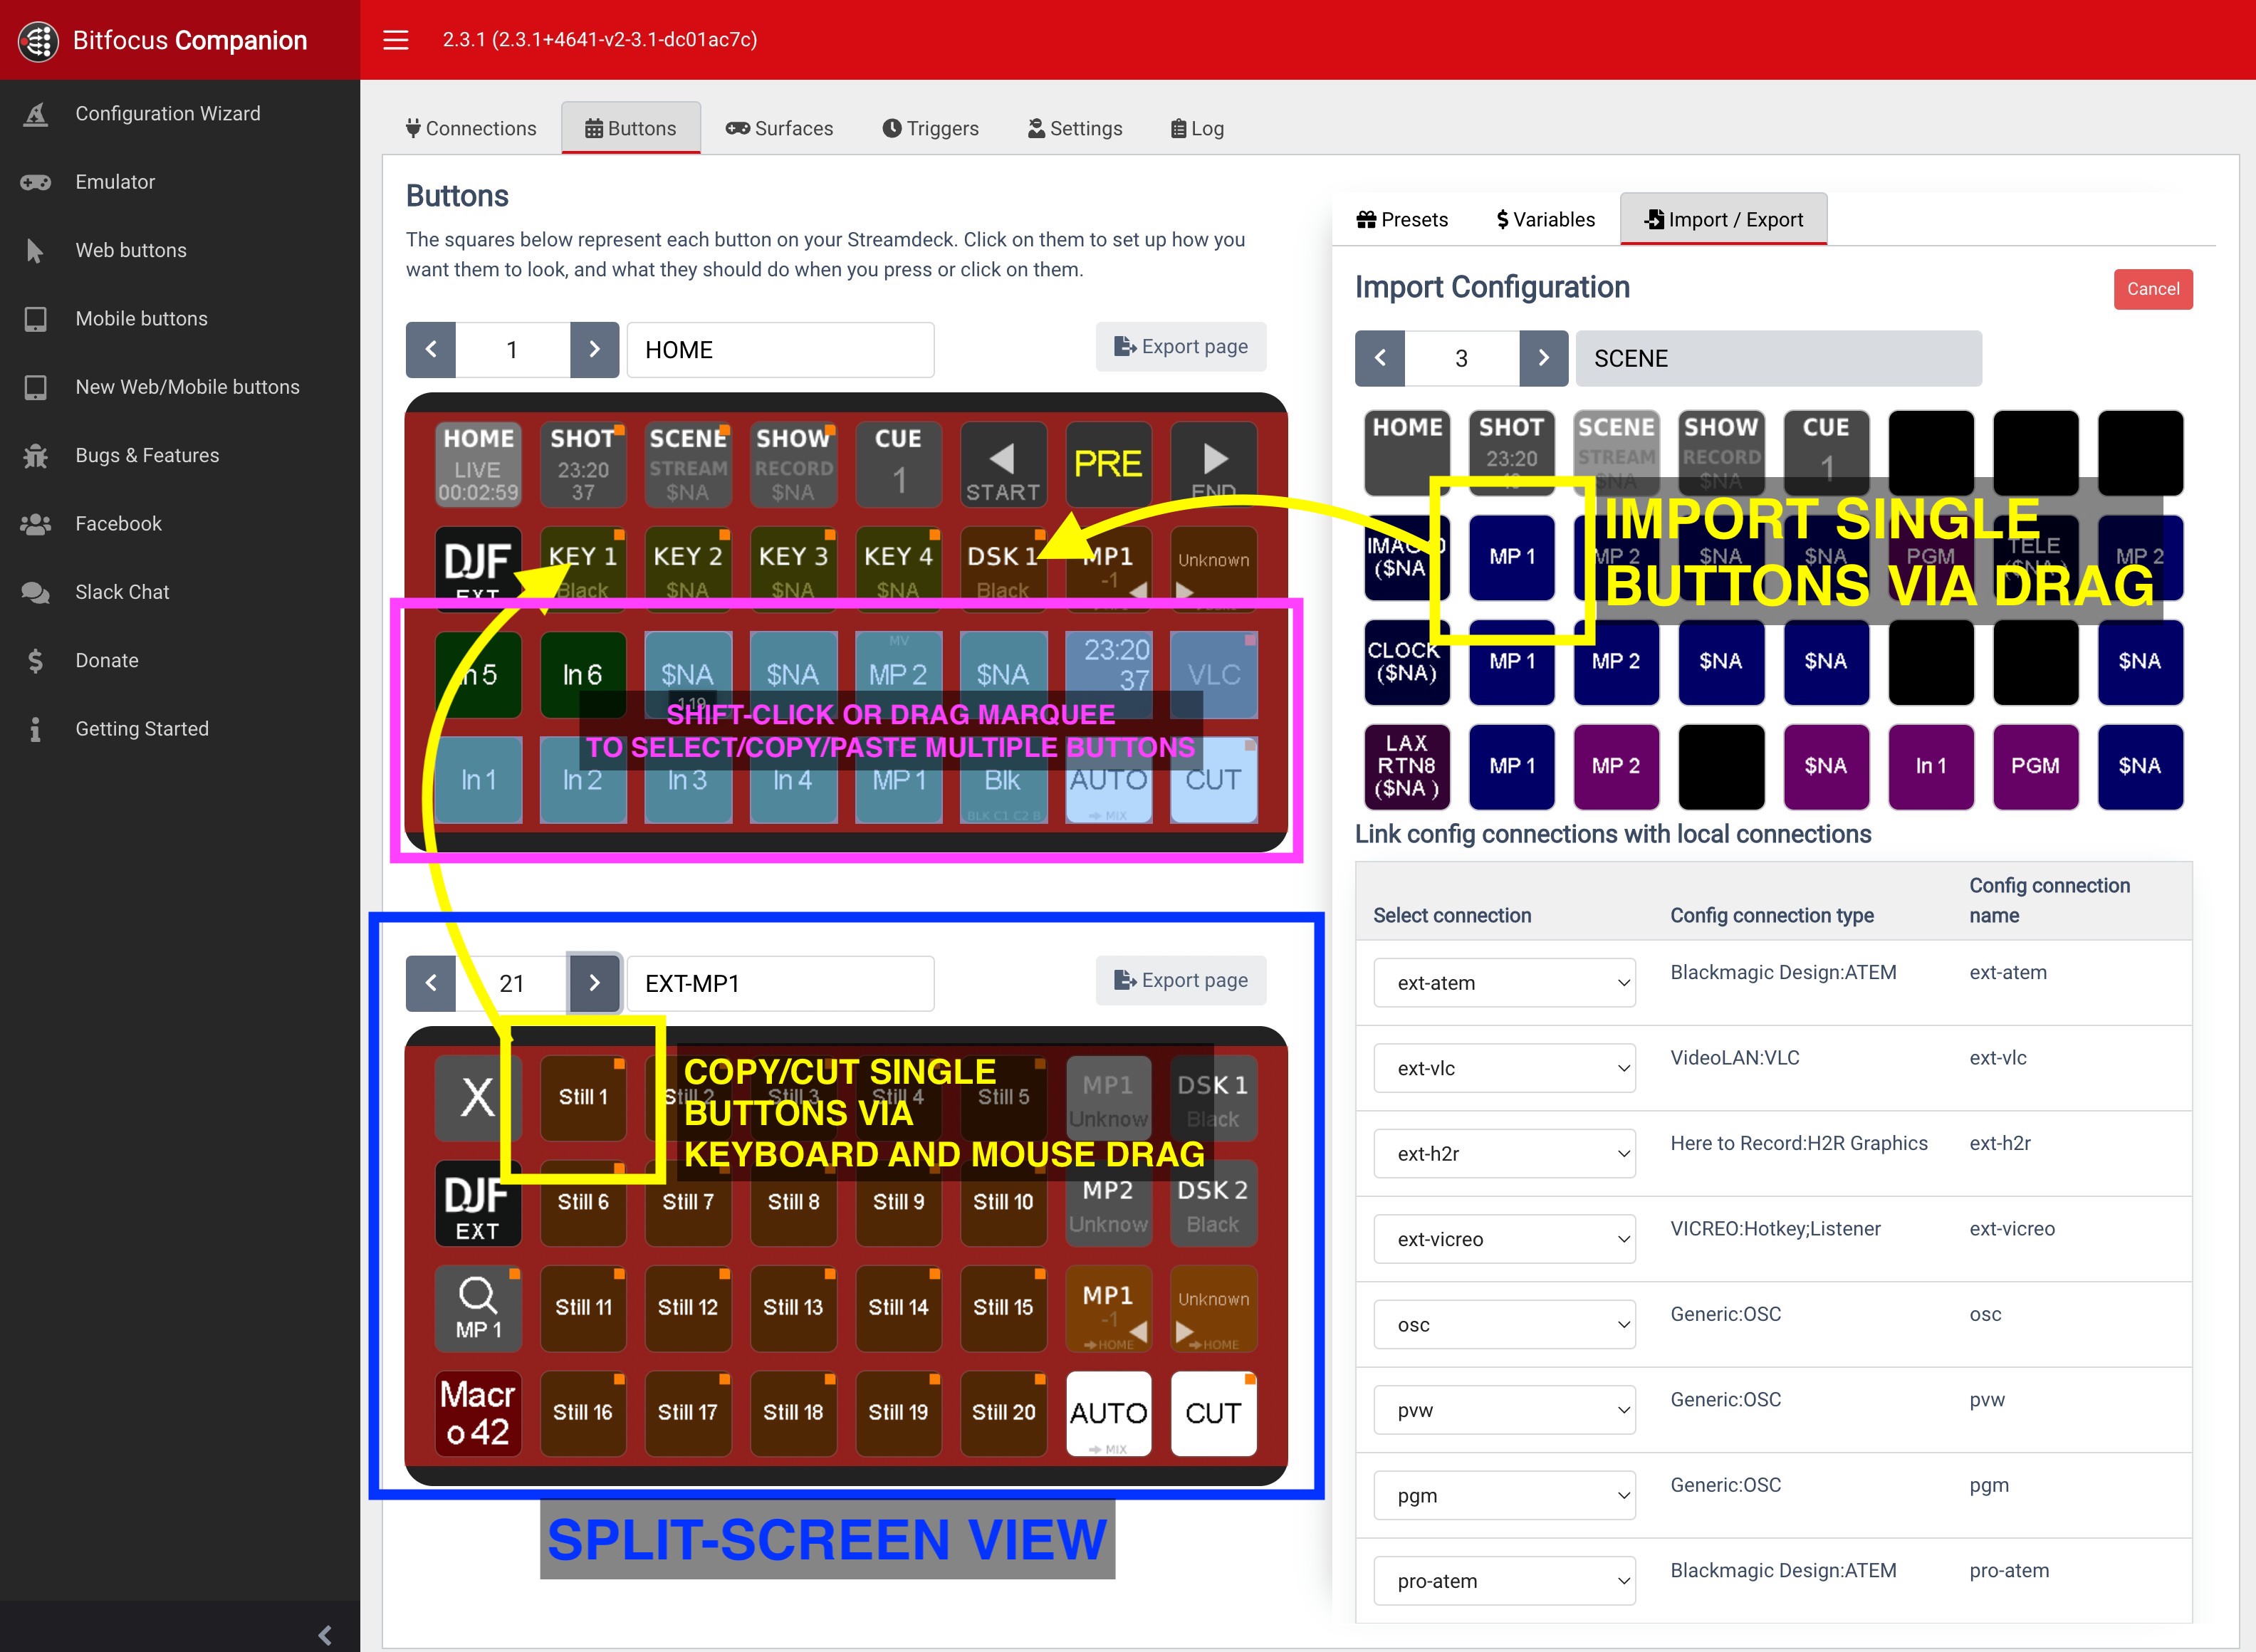
Task: Click the HOME page name field
Action: (x=779, y=349)
